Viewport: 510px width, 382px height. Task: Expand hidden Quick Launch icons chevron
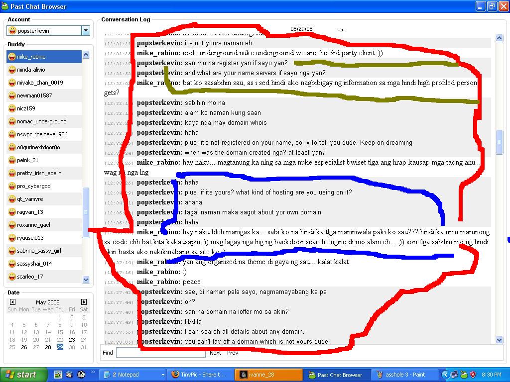[92, 372]
